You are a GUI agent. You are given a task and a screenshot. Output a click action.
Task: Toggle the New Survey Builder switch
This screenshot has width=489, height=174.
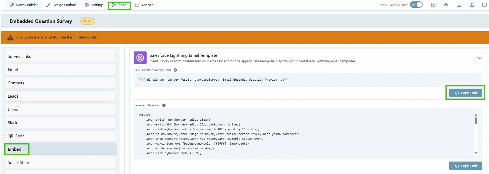click(416, 5)
